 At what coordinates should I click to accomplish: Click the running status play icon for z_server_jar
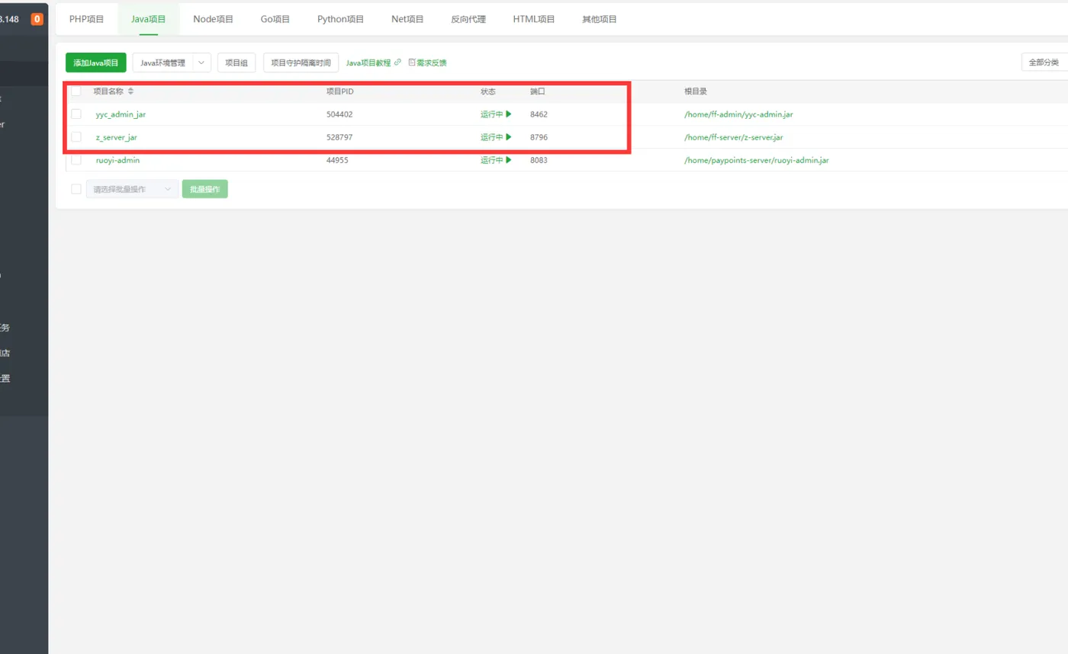(509, 137)
